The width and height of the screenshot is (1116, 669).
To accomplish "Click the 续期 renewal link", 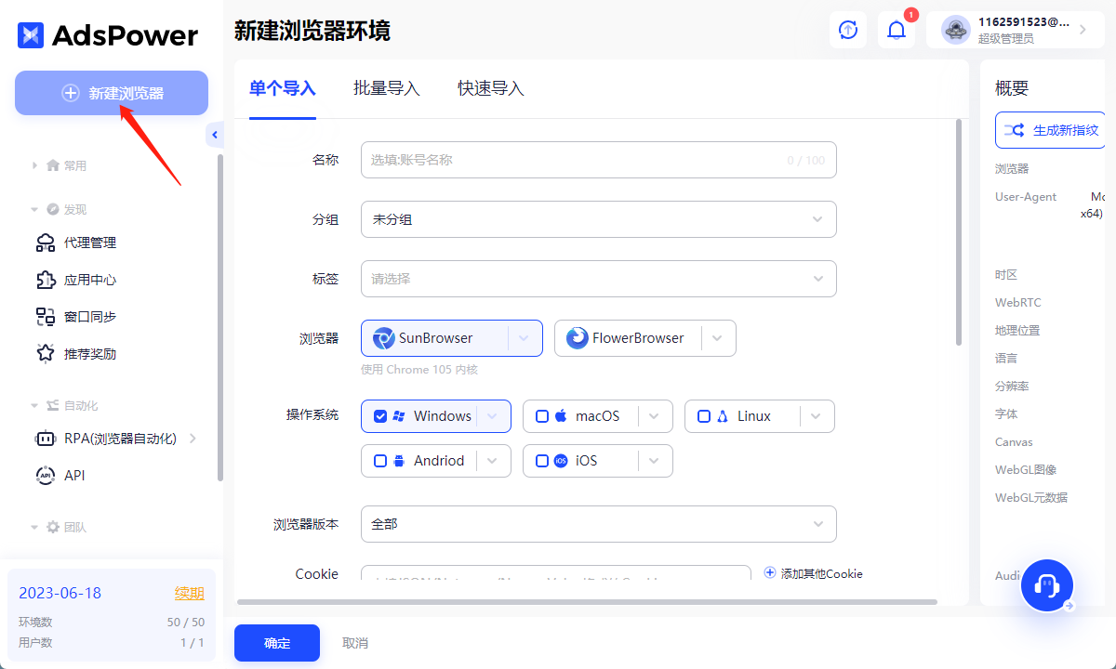I will (190, 594).
